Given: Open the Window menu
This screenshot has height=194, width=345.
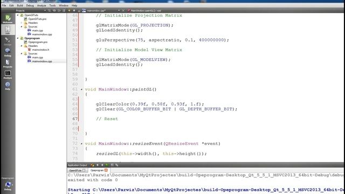Looking at the screenshot, I should 64,5.
